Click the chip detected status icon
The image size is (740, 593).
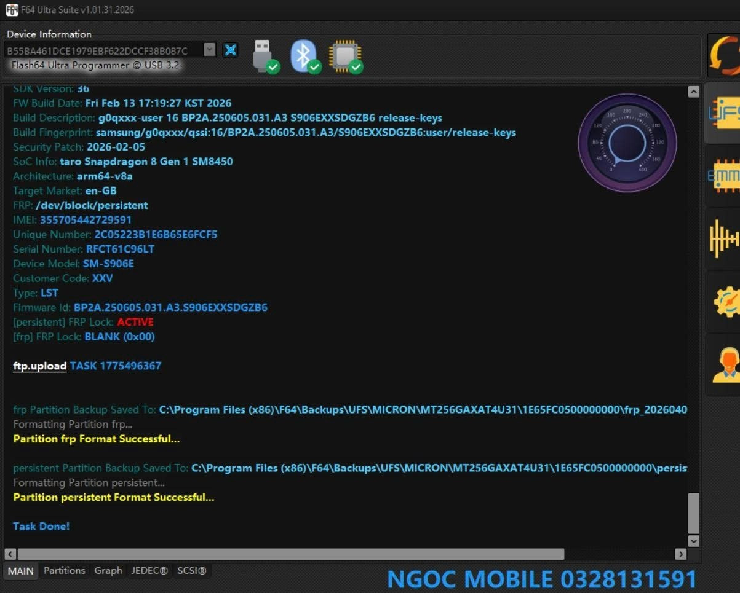(x=346, y=57)
